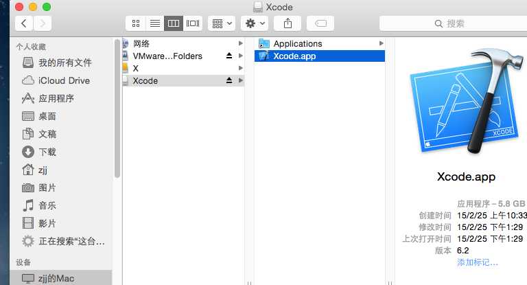Click the Xcode window title icon

[x=258, y=7]
